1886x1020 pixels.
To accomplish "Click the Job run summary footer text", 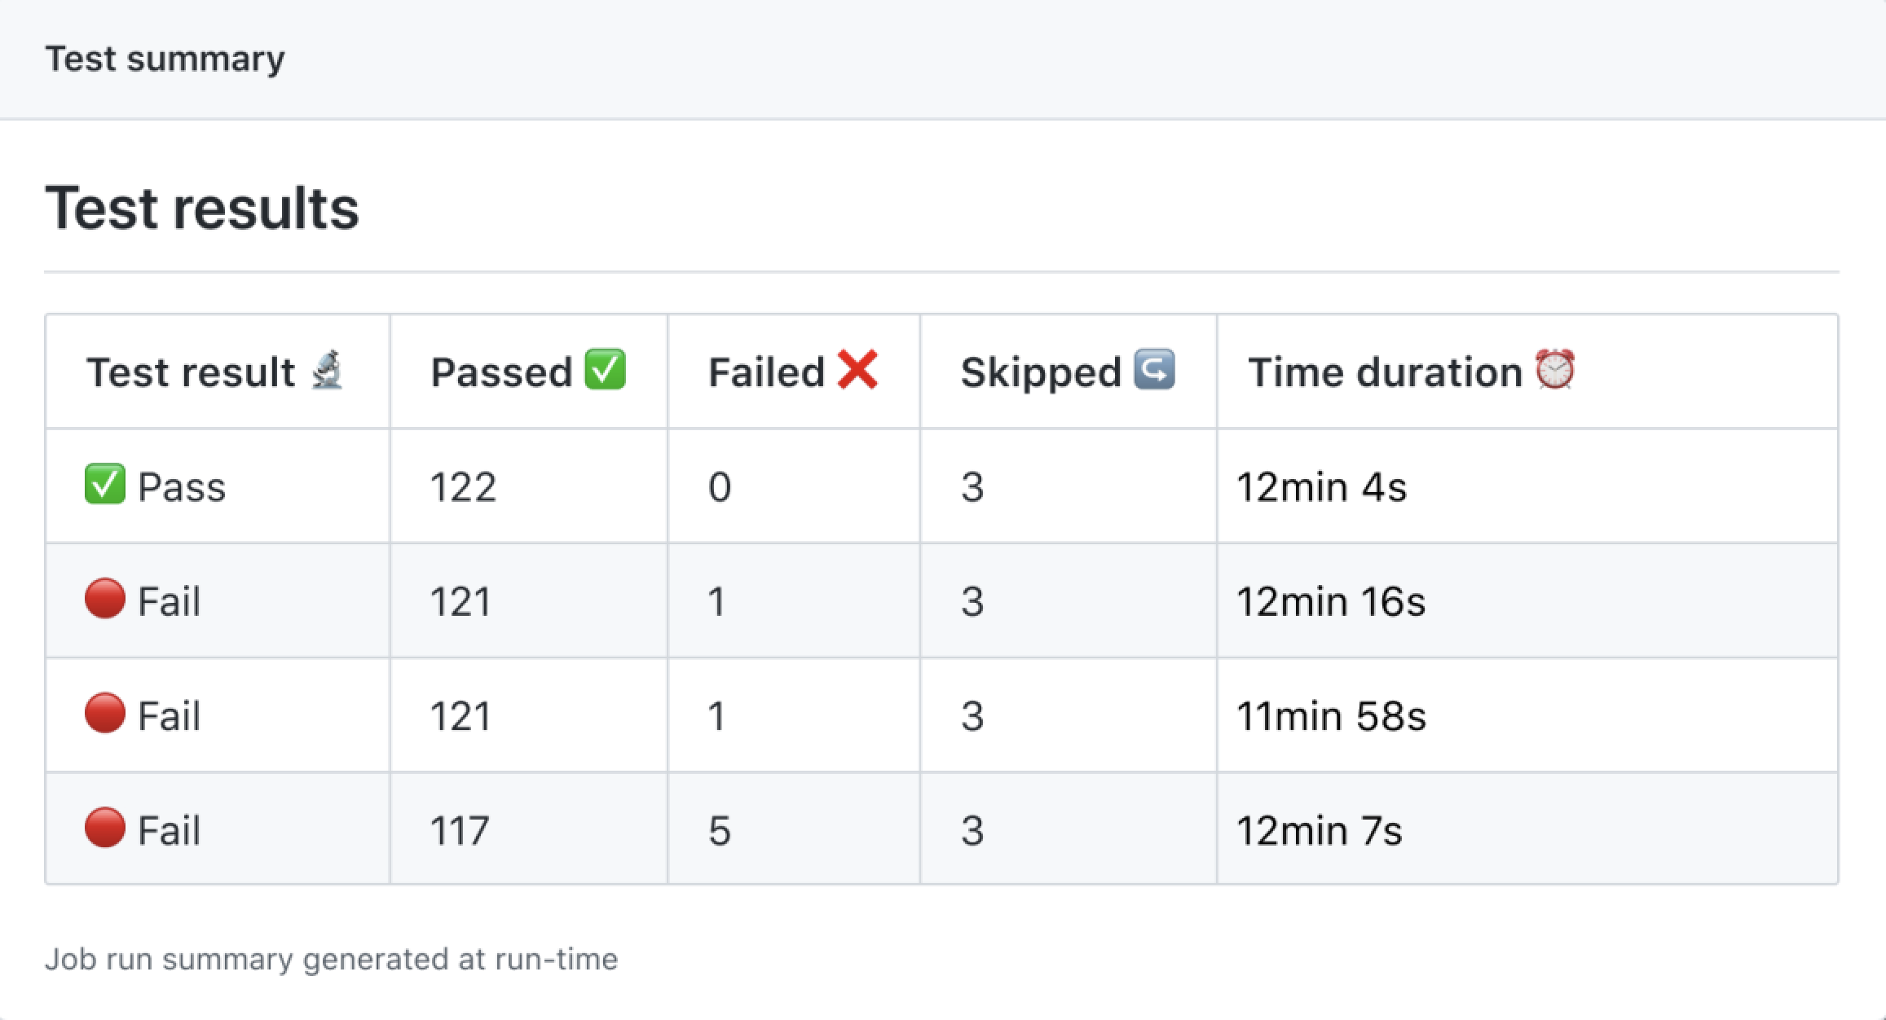I will 331,959.
